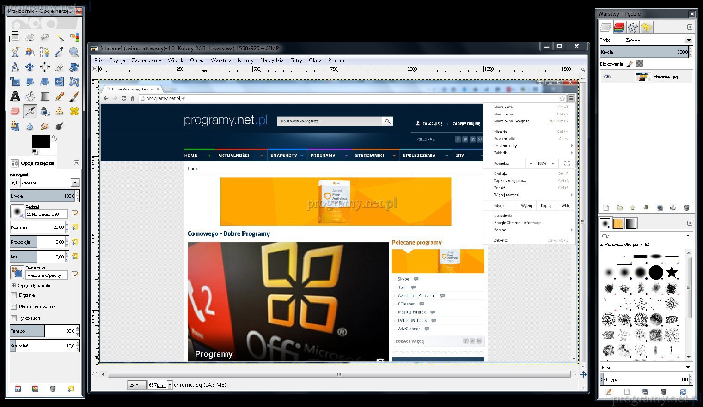Select the Rectangle Select tool
Screen dimensions: 703x407
point(15,37)
